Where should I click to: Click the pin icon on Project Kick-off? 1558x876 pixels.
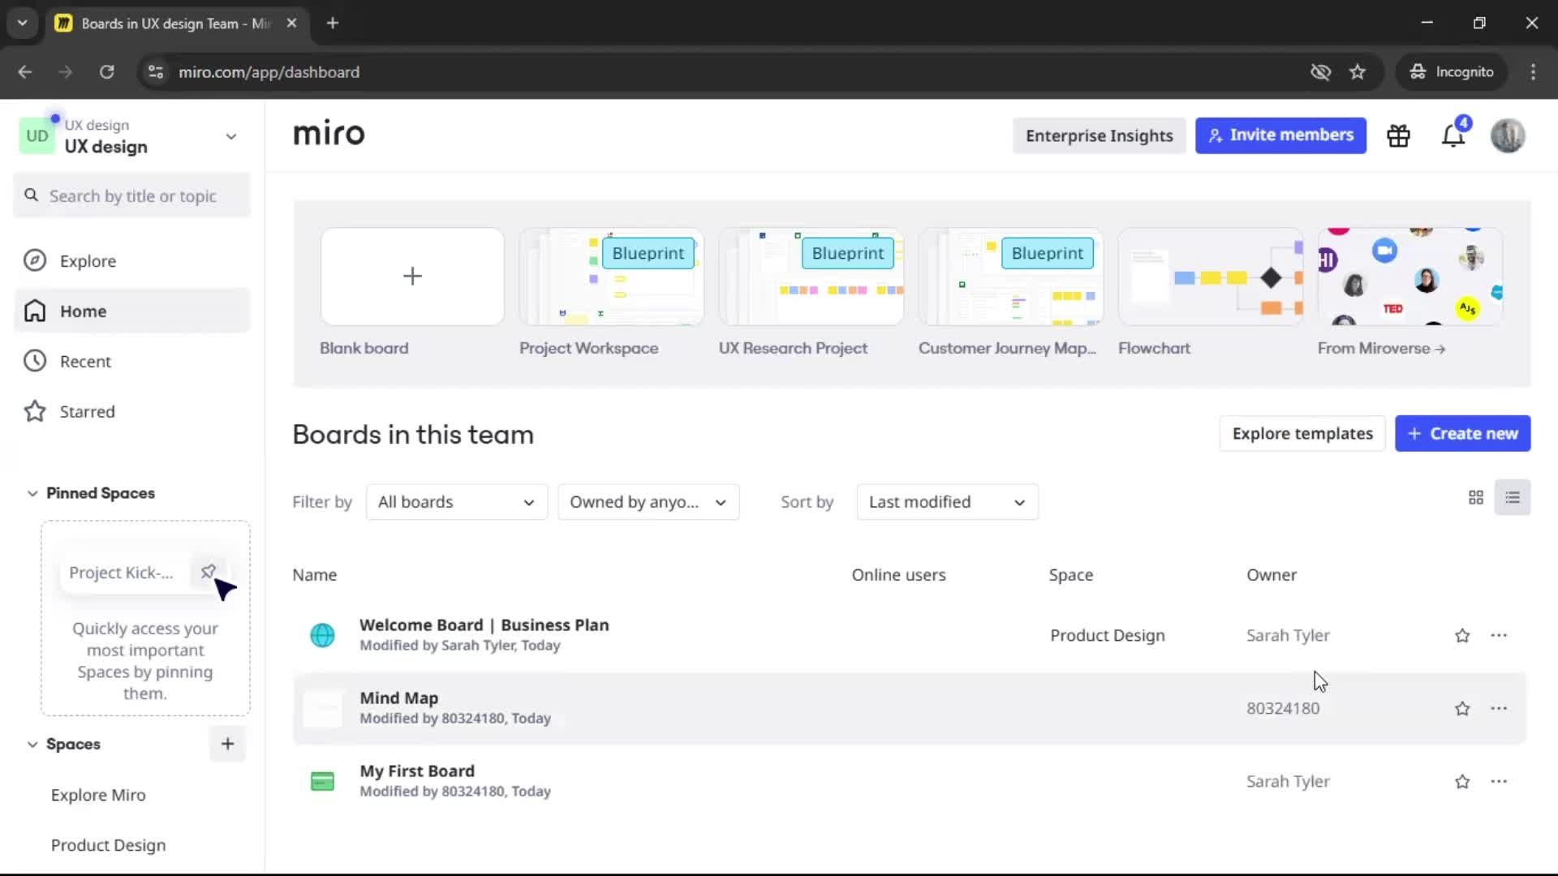pos(208,572)
